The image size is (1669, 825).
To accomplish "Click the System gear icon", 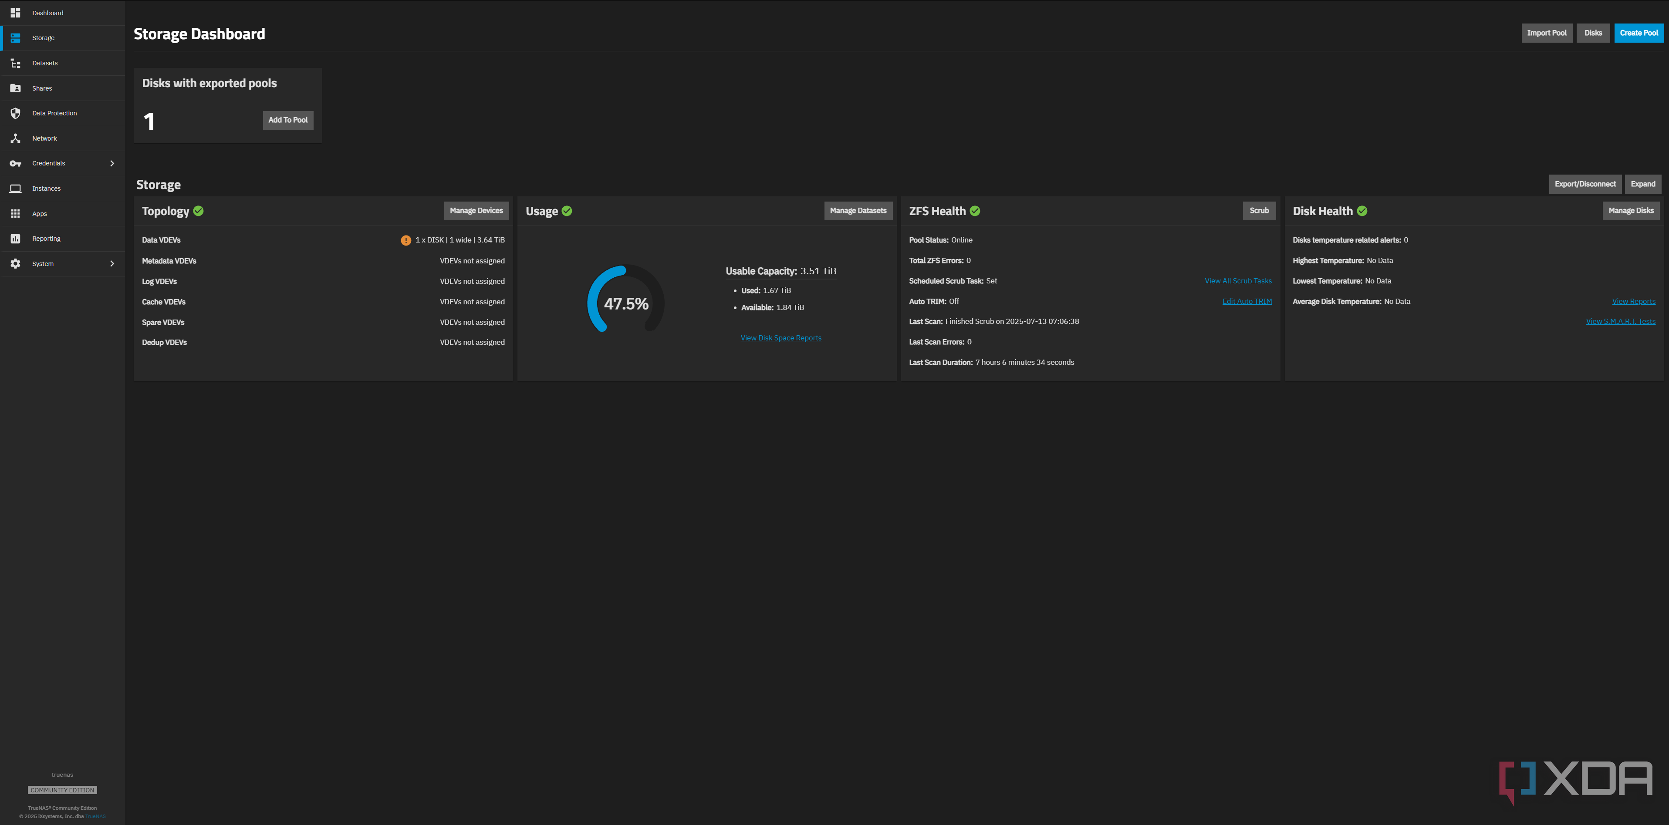I will coord(16,264).
